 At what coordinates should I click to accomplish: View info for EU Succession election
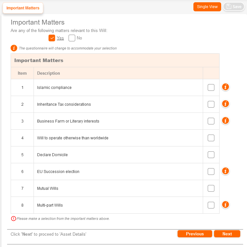coord(226,171)
